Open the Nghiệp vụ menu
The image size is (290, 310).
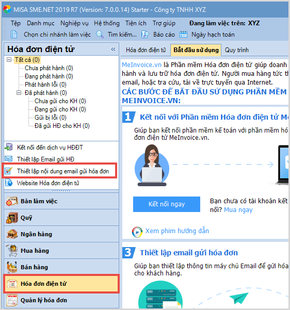74,23
